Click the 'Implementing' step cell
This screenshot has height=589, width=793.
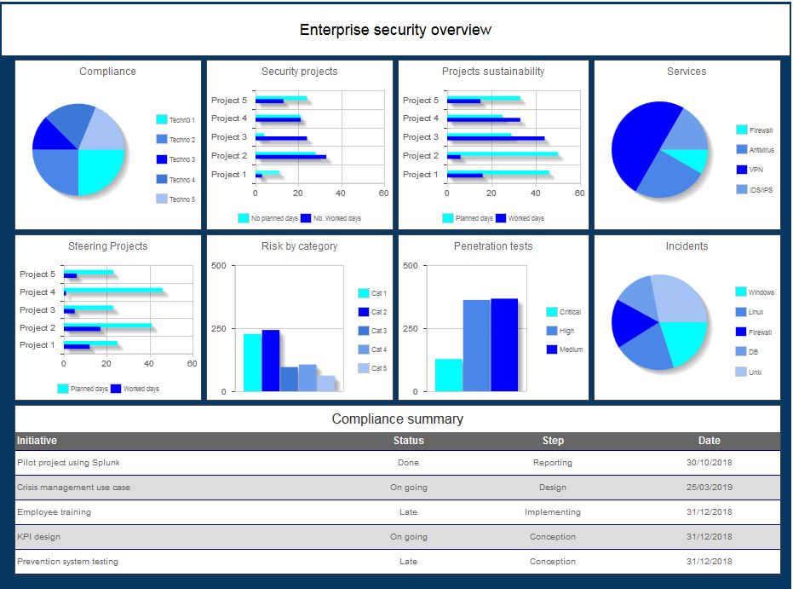pyautogui.click(x=553, y=512)
